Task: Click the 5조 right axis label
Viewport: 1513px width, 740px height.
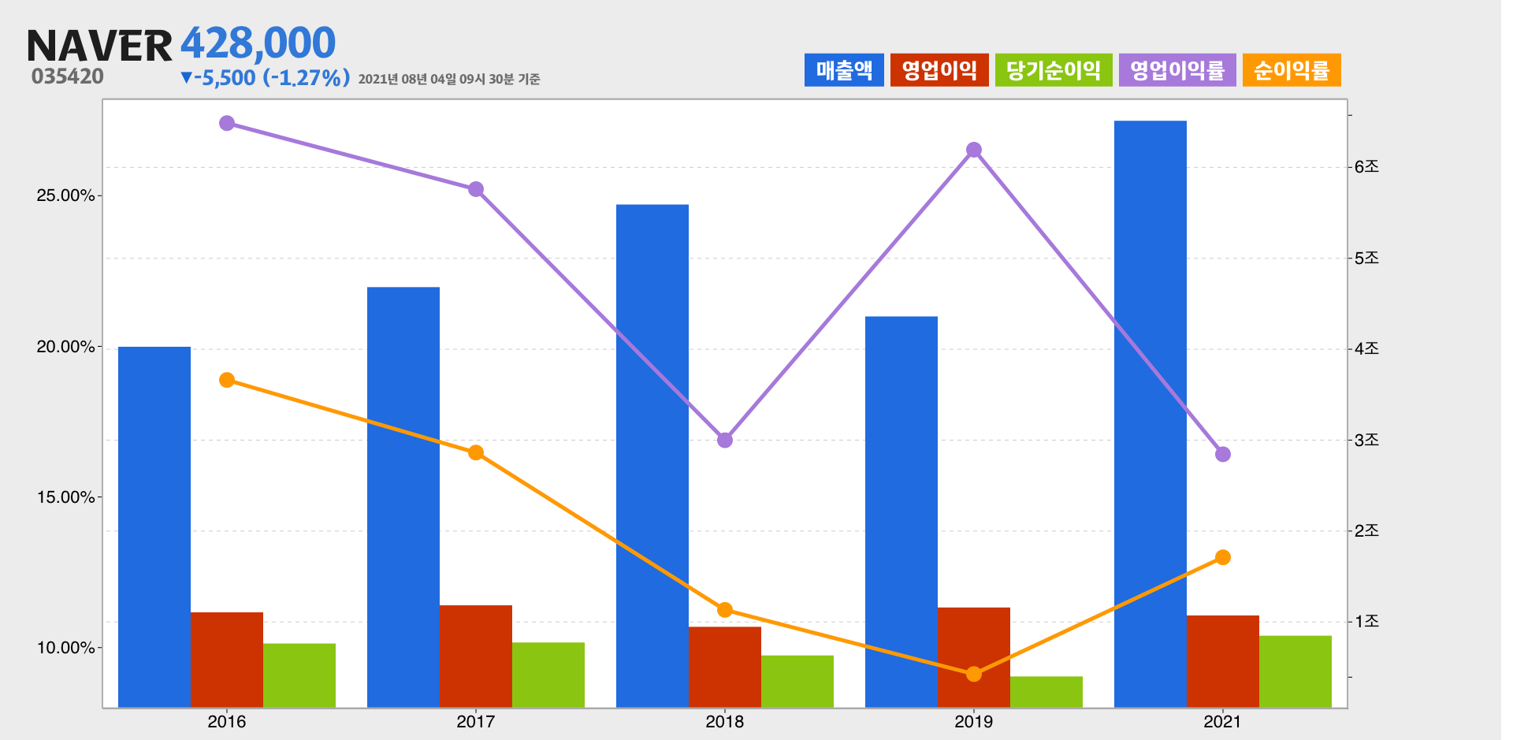Action: click(1367, 258)
